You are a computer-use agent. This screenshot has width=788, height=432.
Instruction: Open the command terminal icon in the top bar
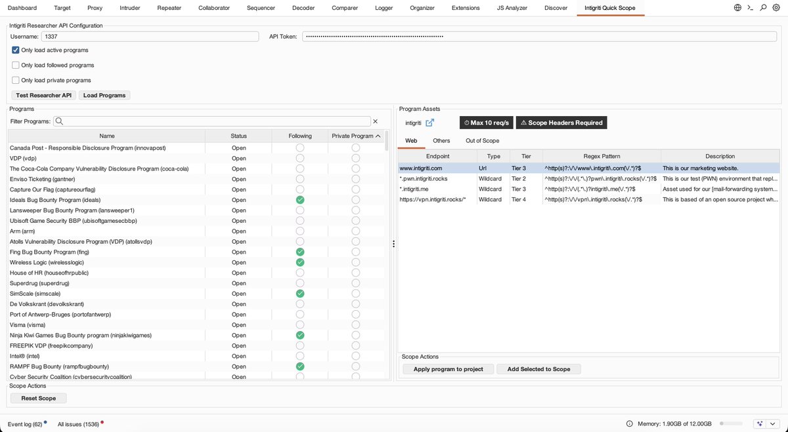pyautogui.click(x=751, y=8)
